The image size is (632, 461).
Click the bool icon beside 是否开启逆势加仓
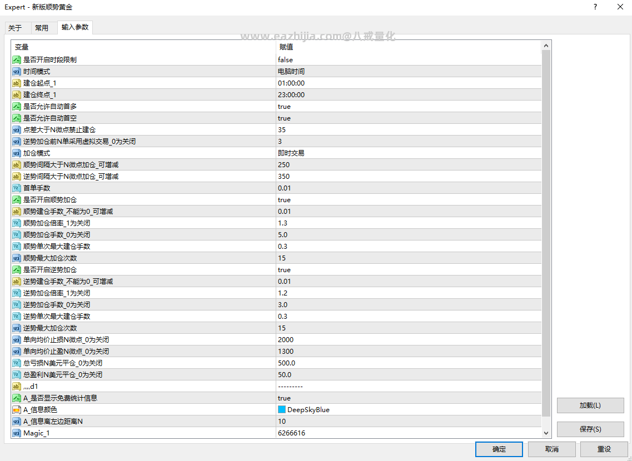[x=17, y=270]
